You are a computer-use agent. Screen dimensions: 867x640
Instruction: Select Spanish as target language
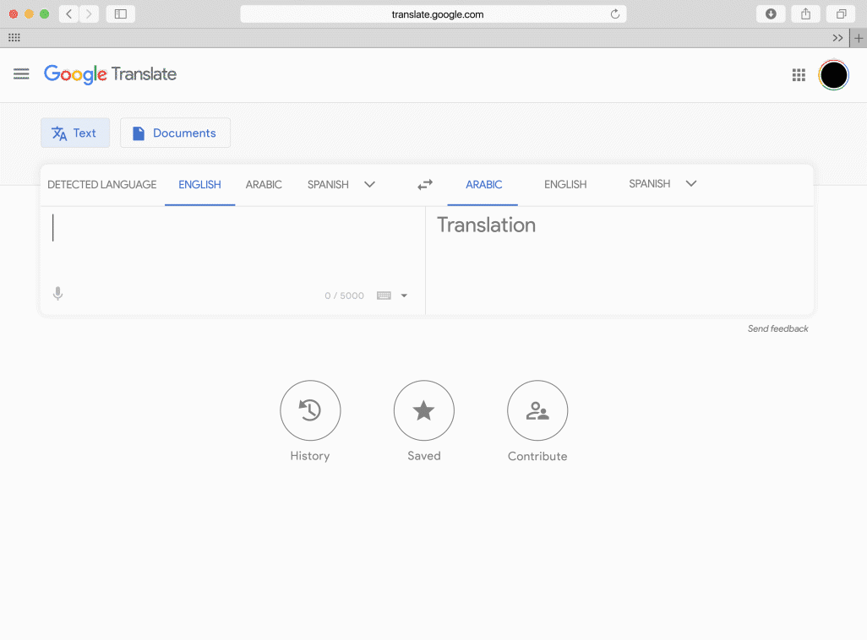(649, 183)
